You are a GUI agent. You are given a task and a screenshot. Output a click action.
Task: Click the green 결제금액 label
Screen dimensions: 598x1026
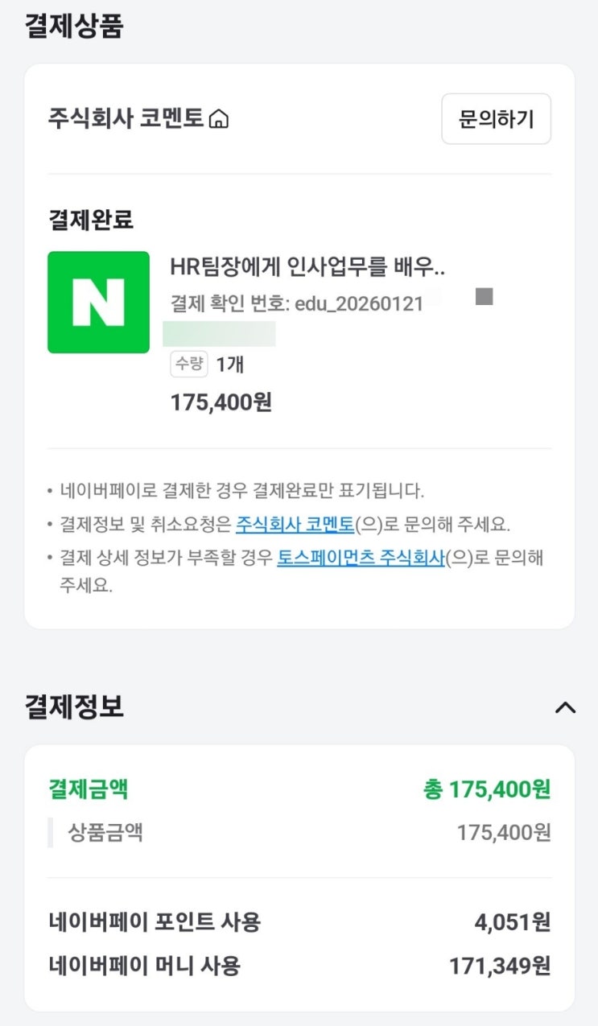pos(88,789)
